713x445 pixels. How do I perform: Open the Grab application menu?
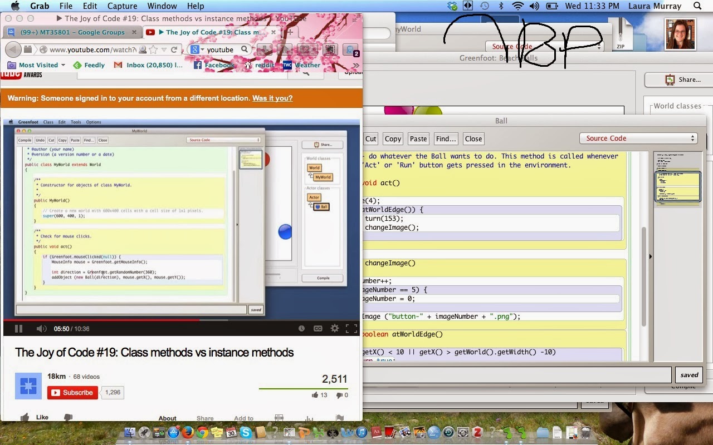point(39,6)
